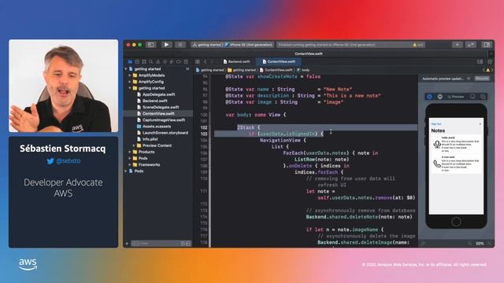Open the Breakpoint navigator icon

point(179,61)
